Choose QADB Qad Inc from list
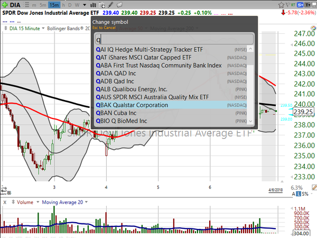This screenshot has width=317, height=238. (x=171, y=81)
